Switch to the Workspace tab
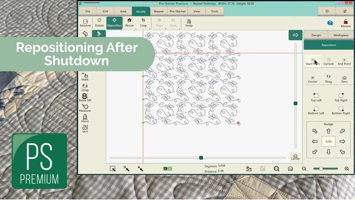The width and height of the screenshot is (355, 200). tap(341, 35)
